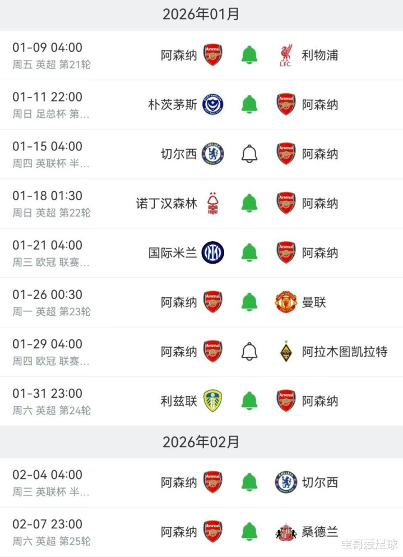Open the 01-21 04:00 欧冠 match details

(x=50, y=253)
